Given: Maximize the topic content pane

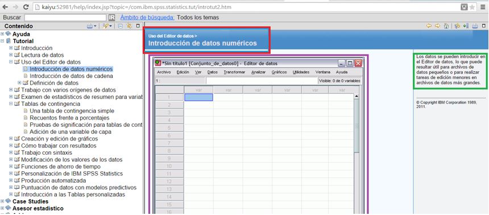Looking at the screenshot, I should click(x=484, y=26).
